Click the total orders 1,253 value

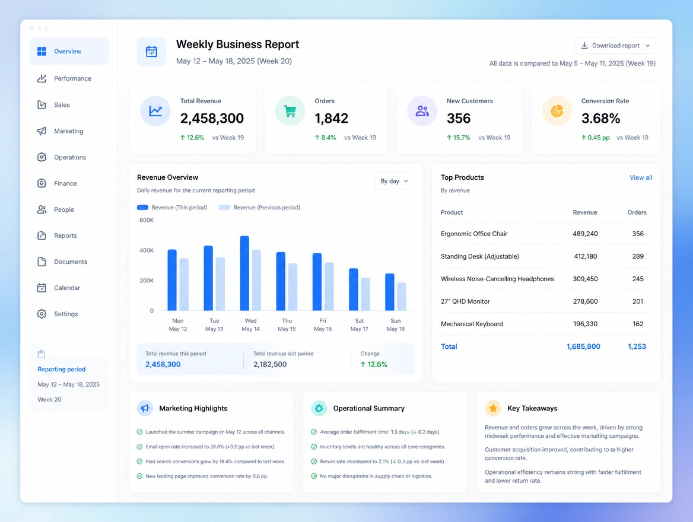click(637, 346)
